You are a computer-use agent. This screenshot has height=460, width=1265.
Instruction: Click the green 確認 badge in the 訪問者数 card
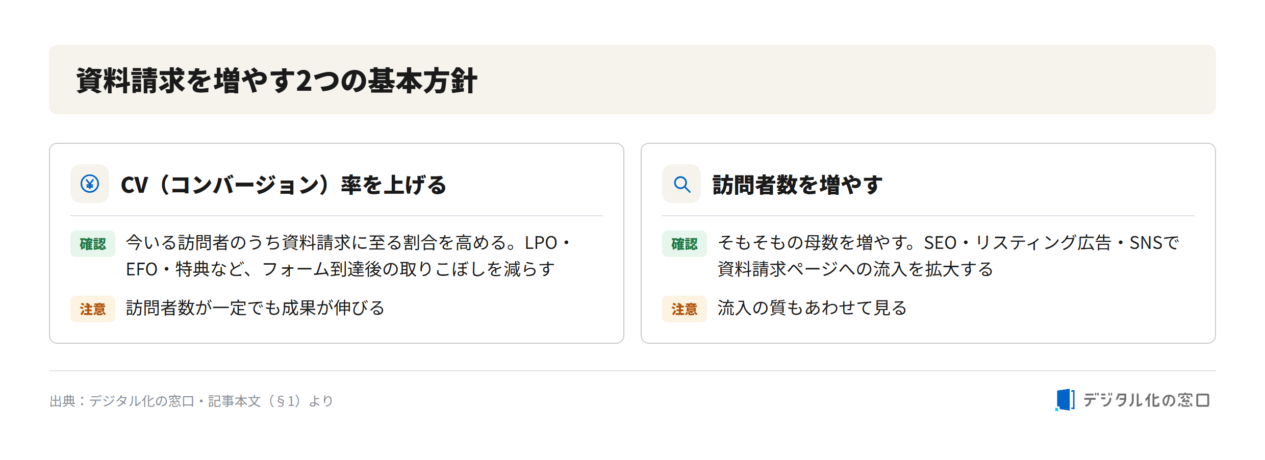pyautogui.click(x=685, y=244)
